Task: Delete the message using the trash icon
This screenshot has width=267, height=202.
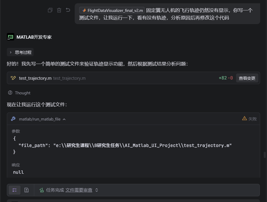Action: [x=59, y=10]
